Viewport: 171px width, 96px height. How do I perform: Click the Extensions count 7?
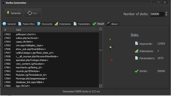coord(158,51)
